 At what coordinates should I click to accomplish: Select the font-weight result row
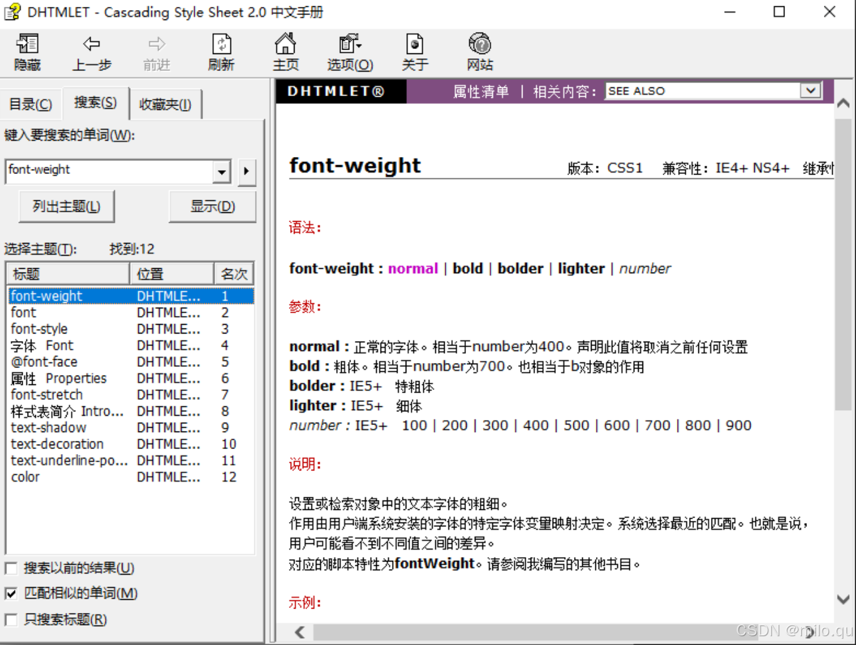tap(131, 296)
